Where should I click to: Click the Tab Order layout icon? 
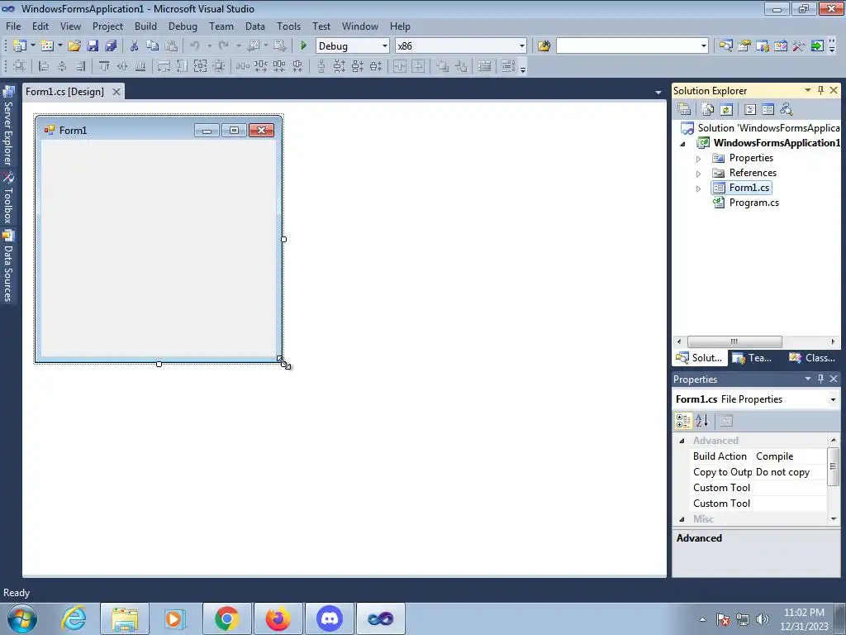[508, 66]
